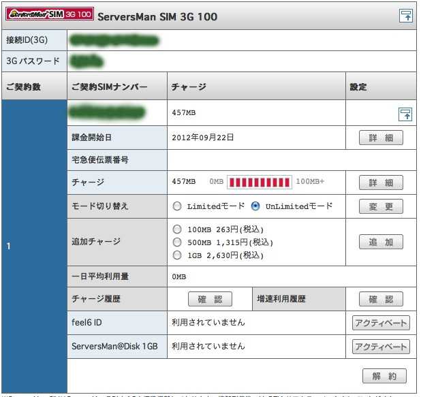The width and height of the screenshot is (421, 397).
Task: Click the 3G パスワード label
Action: pyautogui.click(x=33, y=61)
